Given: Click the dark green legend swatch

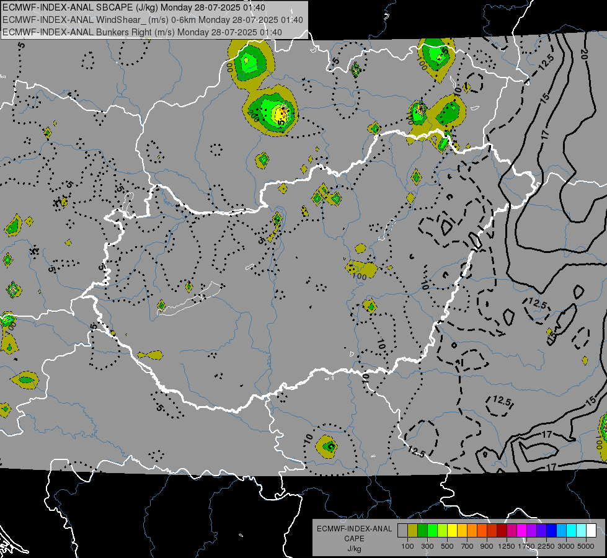Looking at the screenshot, I should 423,530.
